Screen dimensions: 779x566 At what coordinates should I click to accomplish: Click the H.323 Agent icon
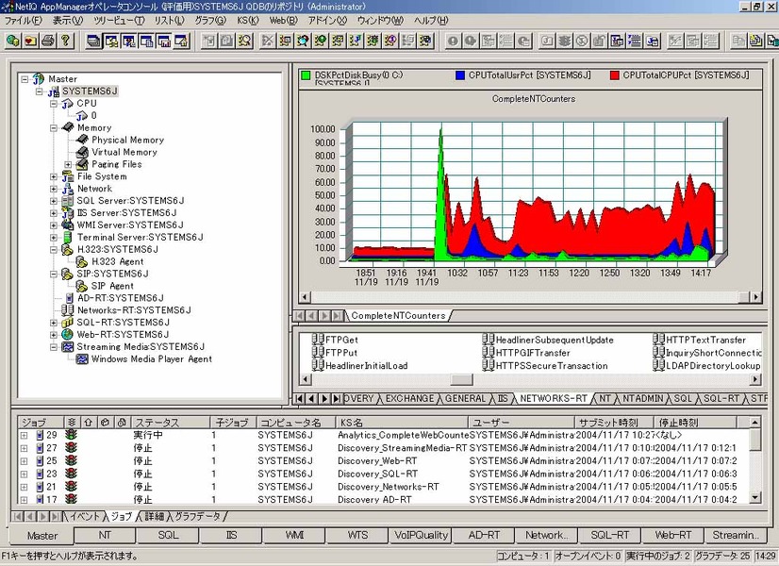(81, 261)
